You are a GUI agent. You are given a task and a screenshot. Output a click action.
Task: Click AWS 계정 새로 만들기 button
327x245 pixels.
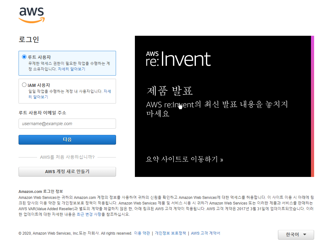[x=67, y=172]
